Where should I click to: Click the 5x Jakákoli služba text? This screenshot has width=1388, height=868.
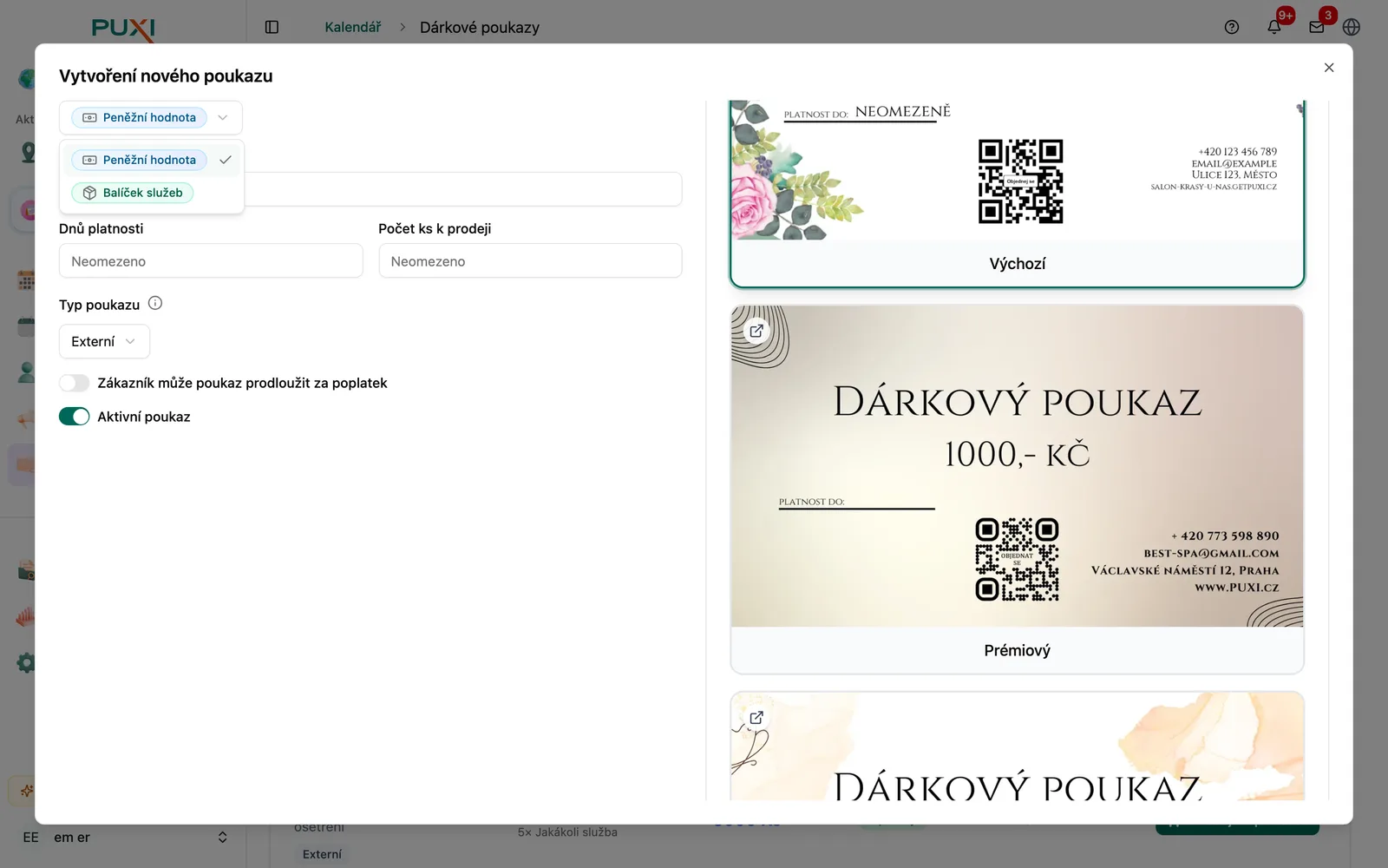click(567, 832)
